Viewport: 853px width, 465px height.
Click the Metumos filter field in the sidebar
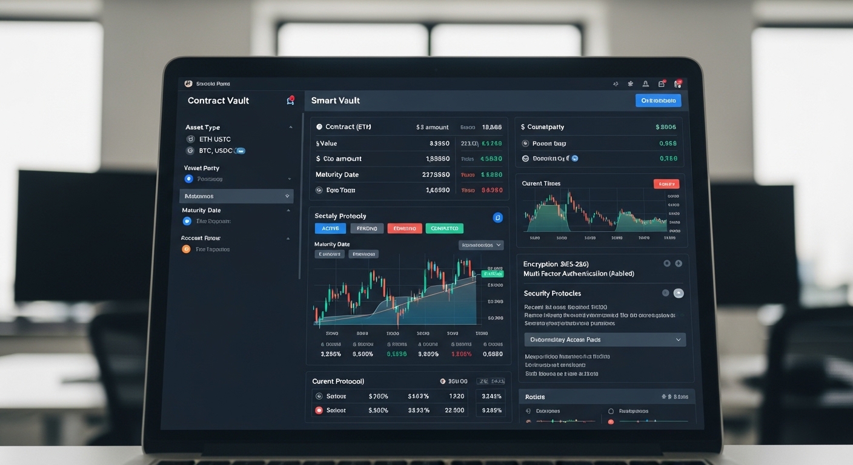click(236, 196)
